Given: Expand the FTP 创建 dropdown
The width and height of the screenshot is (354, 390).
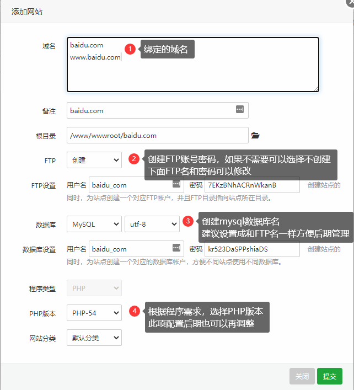Looking at the screenshot, I should [x=94, y=161].
